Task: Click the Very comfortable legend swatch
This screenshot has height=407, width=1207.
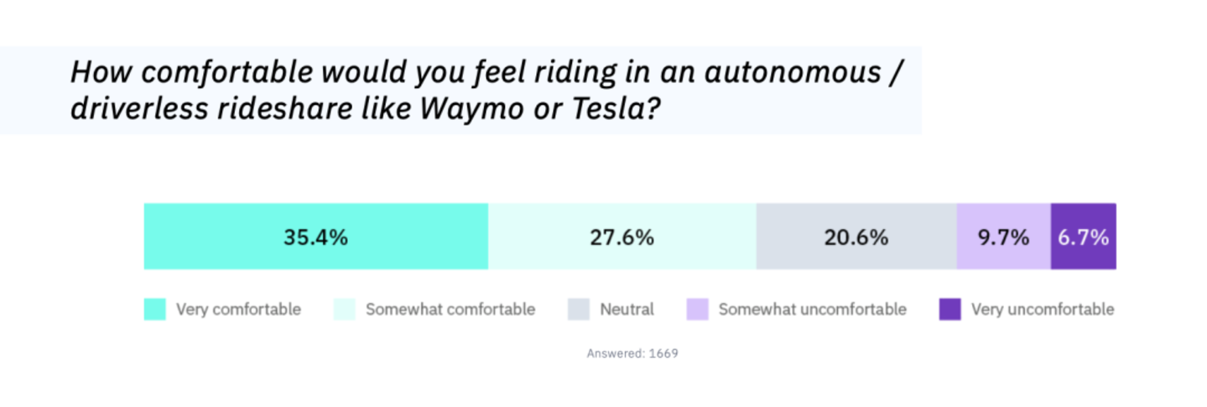Action: pos(154,310)
